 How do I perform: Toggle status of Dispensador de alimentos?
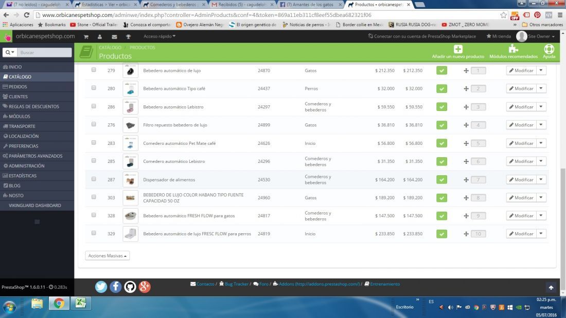point(441,180)
